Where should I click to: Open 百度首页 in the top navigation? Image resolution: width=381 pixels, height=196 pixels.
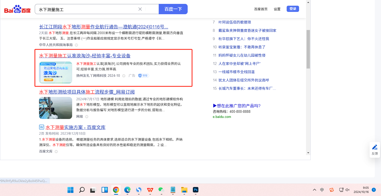(x=261, y=9)
